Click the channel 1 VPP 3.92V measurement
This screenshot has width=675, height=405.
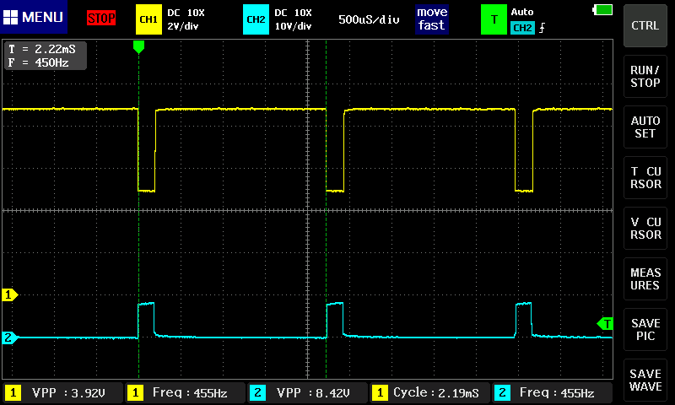pyautogui.click(x=62, y=392)
